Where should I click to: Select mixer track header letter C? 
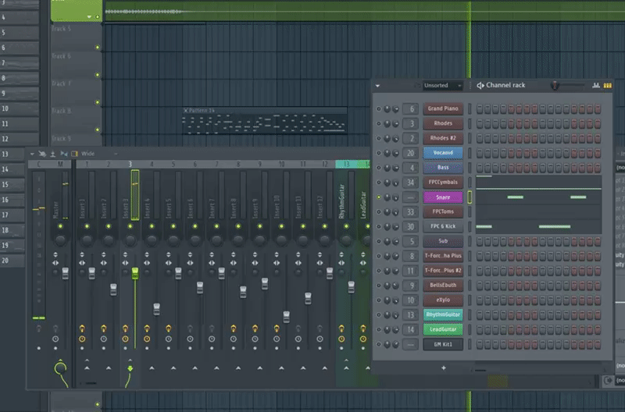click(x=38, y=164)
